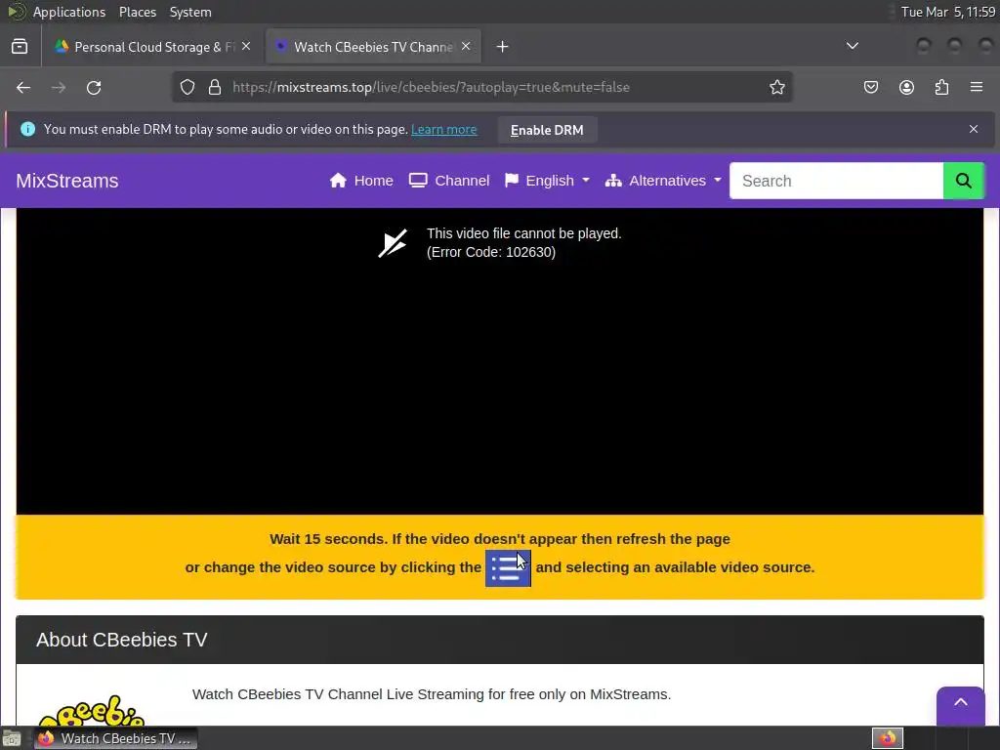The height and width of the screenshot is (750, 1000).
Task: Click the MixStreams logo text
Action: point(67,181)
